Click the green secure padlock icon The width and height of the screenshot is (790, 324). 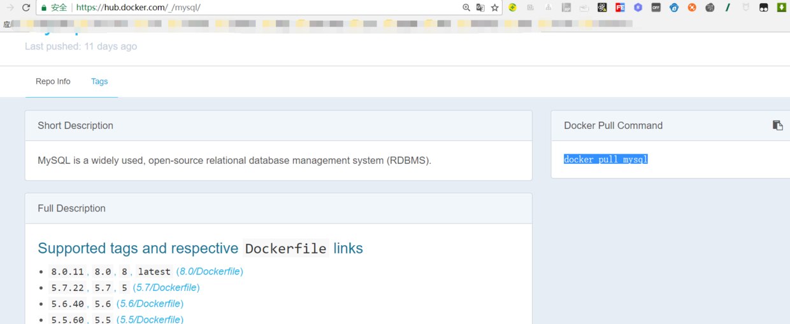click(44, 8)
